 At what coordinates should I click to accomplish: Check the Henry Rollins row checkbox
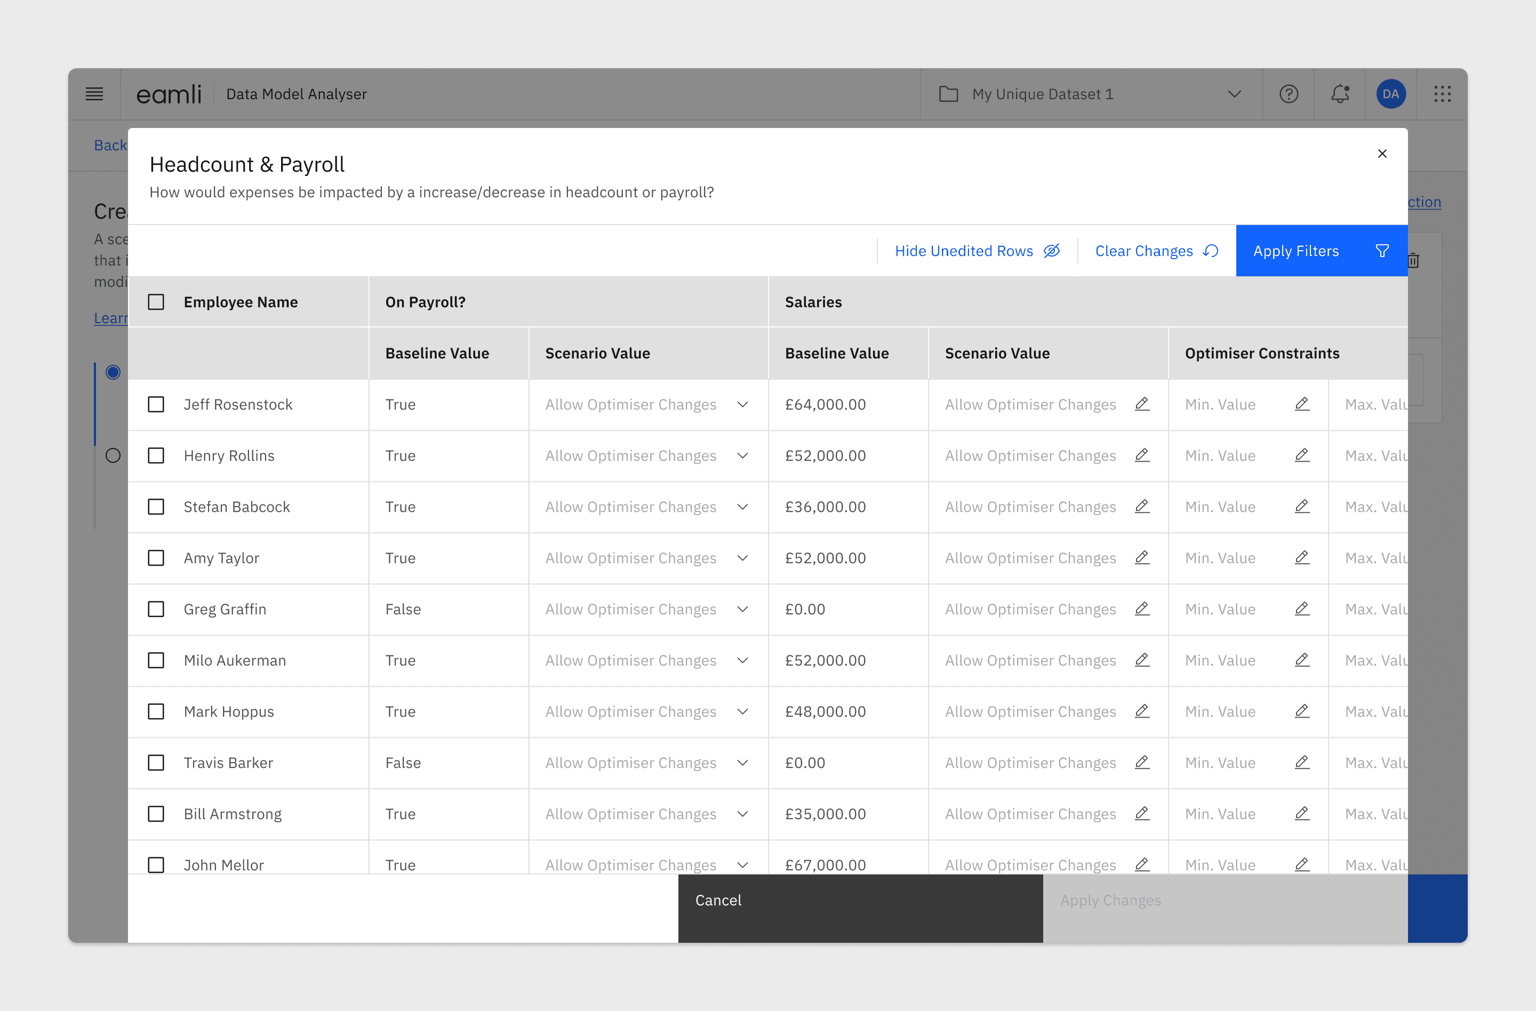156,455
